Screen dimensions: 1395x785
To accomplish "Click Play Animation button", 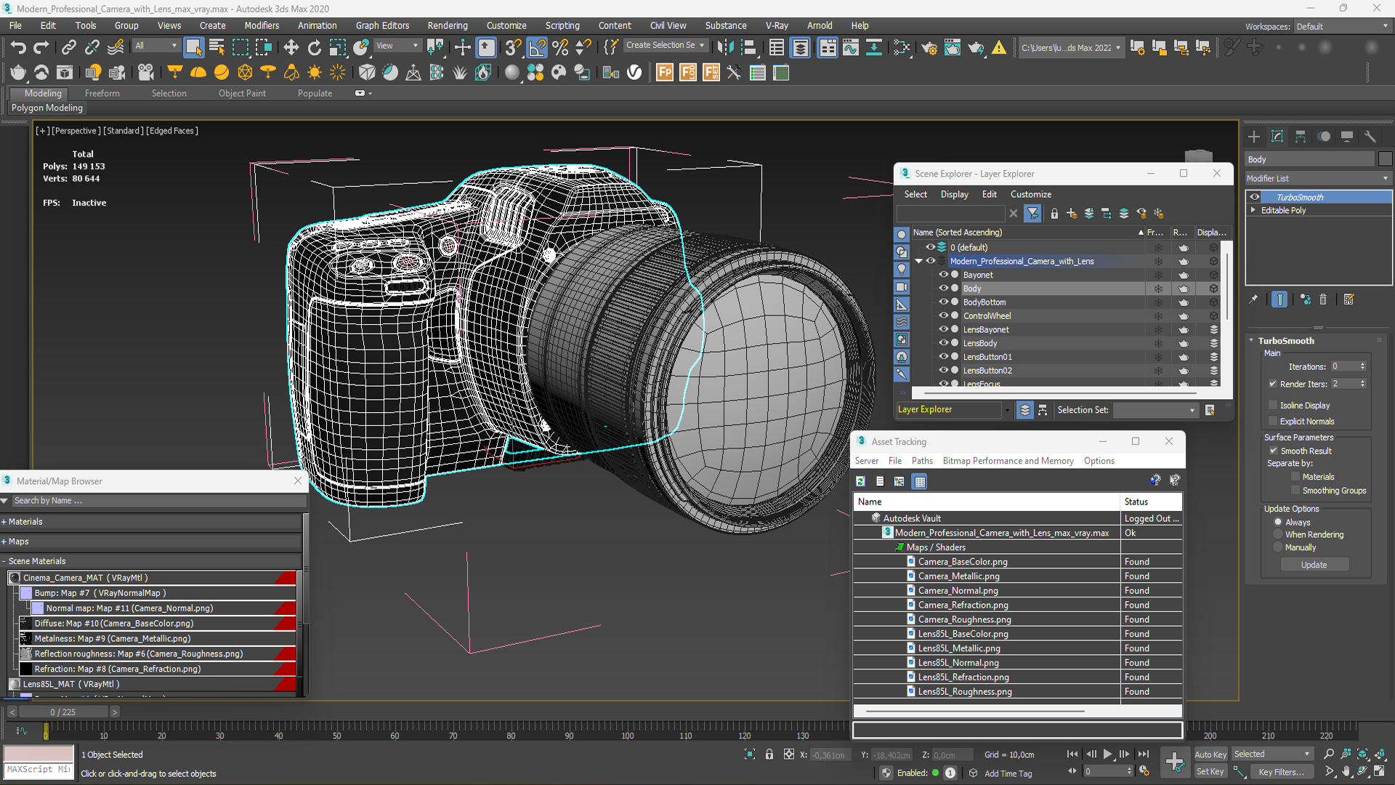I will point(1107,754).
